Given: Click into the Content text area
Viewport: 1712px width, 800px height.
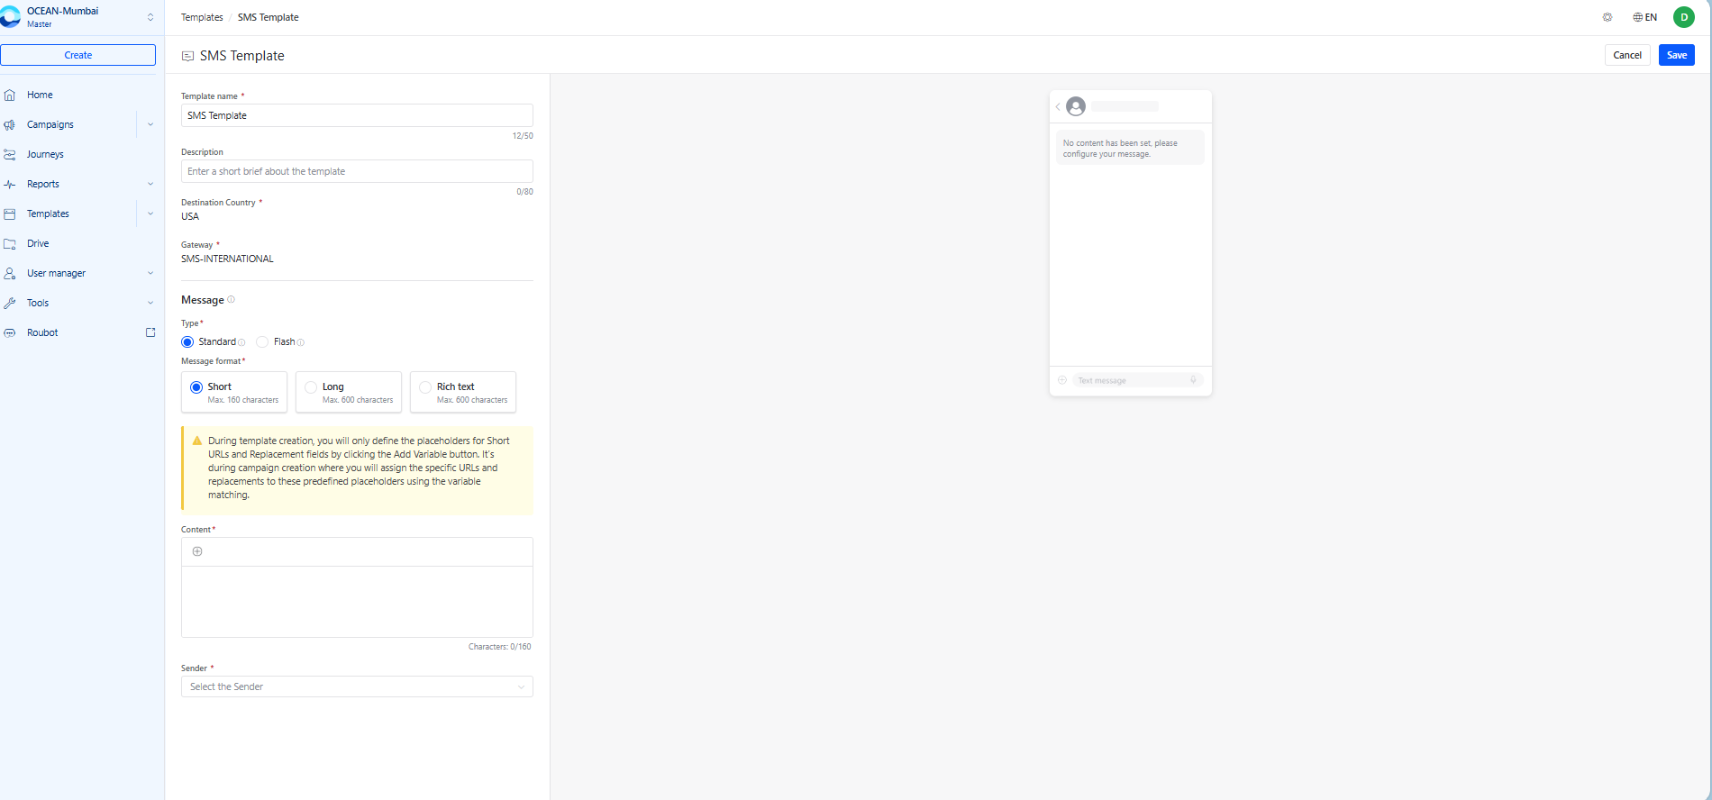Looking at the screenshot, I should (x=357, y=601).
